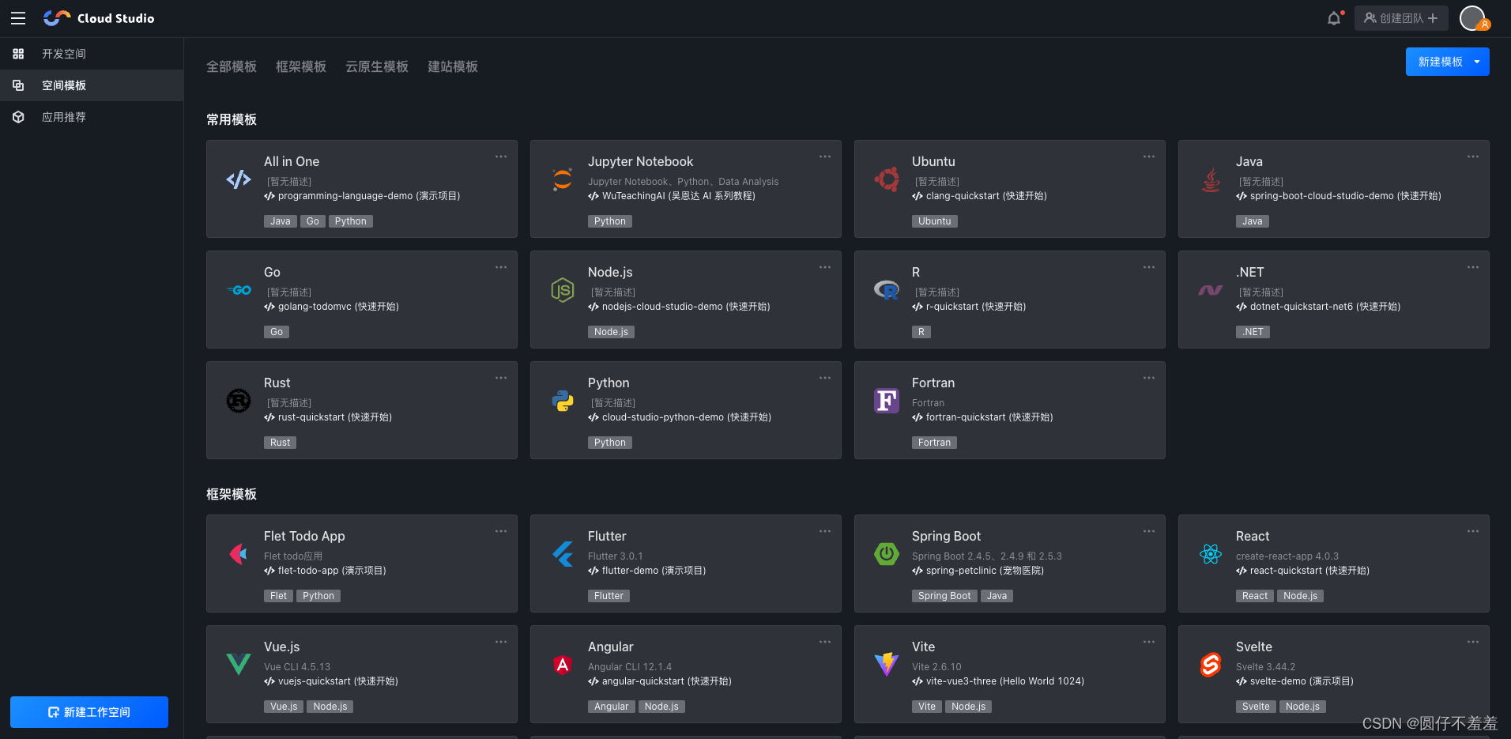Open the user avatar menu

[1473, 18]
